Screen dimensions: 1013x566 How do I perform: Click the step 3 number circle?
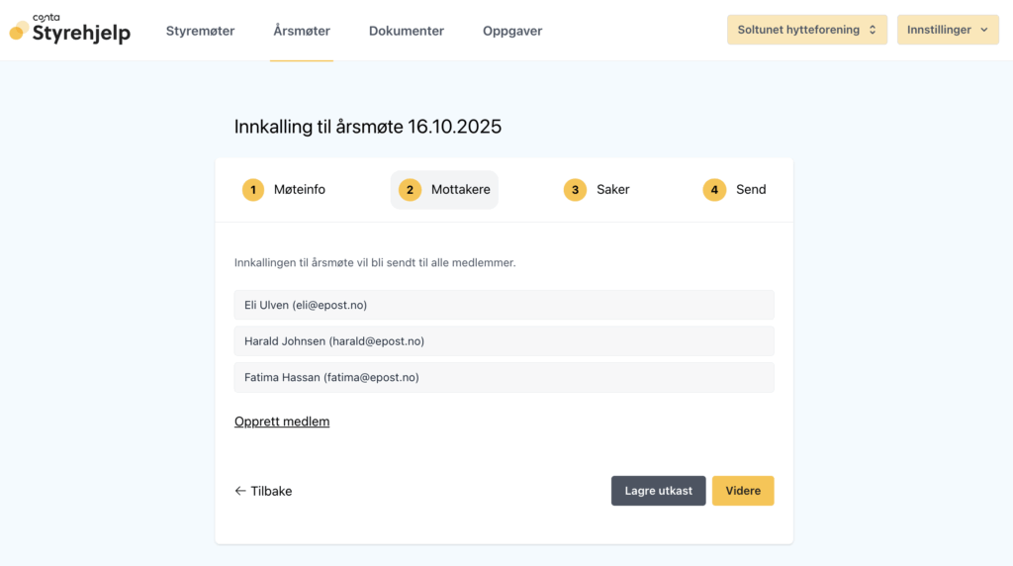[575, 190]
